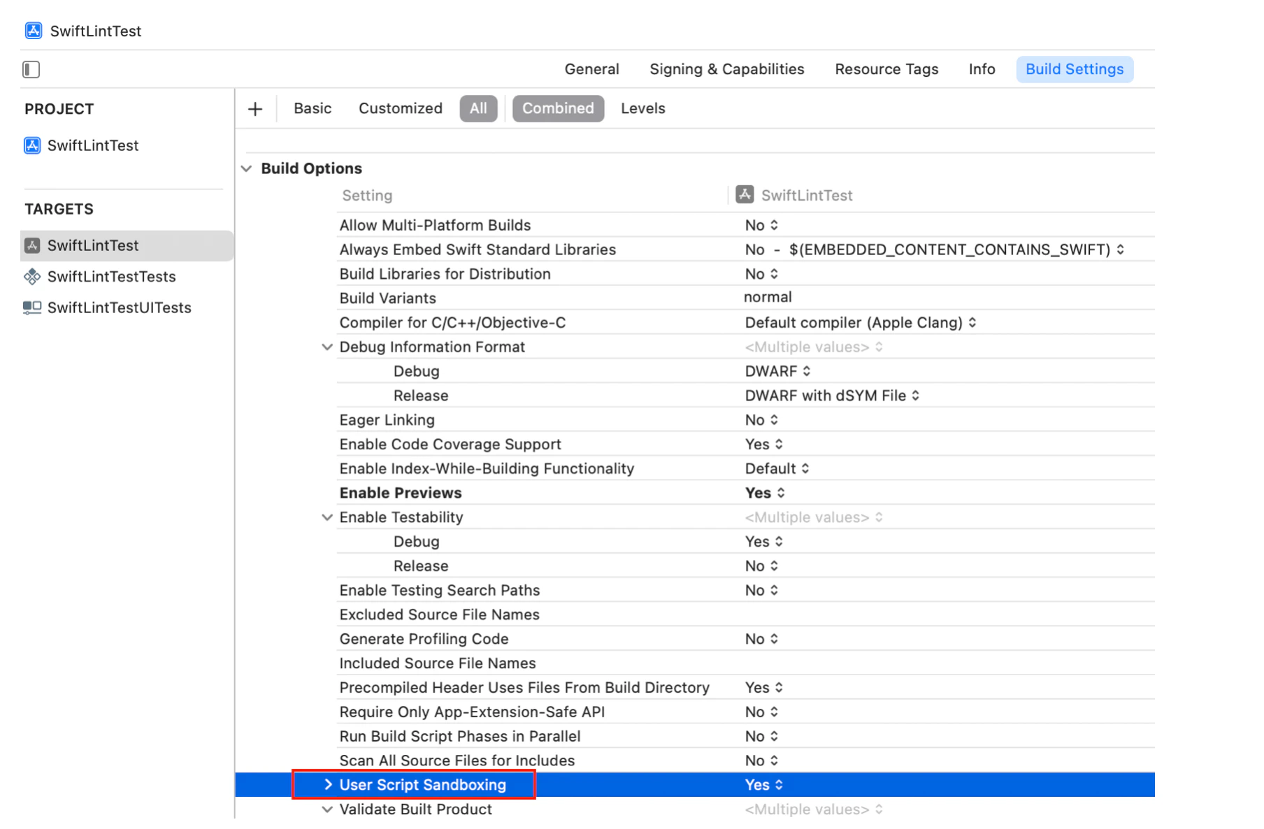Switch to Levels view
This screenshot has height=829, width=1264.
(x=642, y=108)
